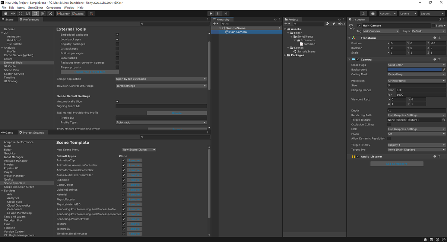447x242 pixels.
Task: Search by label icon in Project panel
Action: [x=334, y=23]
